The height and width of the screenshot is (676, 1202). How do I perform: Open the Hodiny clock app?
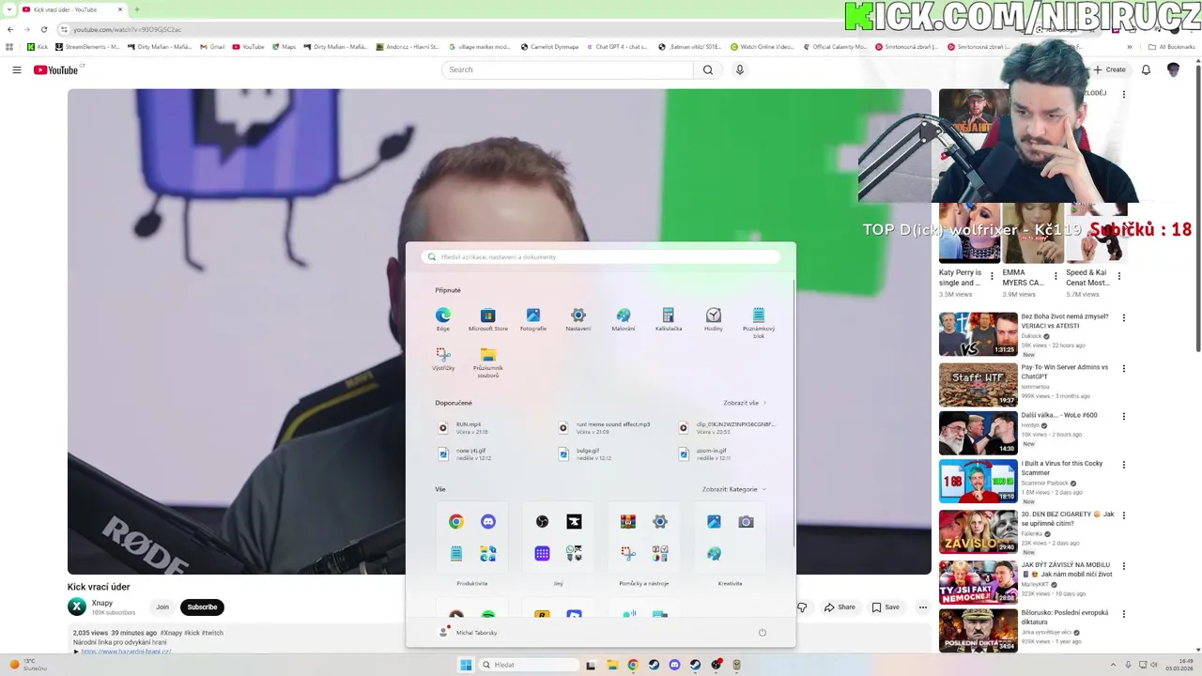(714, 319)
